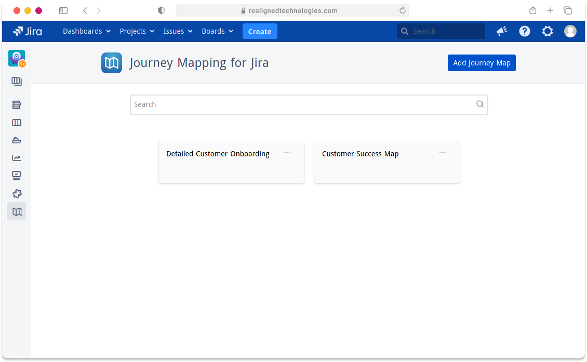Open Jira settings gear icon
Image resolution: width=587 pixels, height=362 pixels.
(548, 32)
